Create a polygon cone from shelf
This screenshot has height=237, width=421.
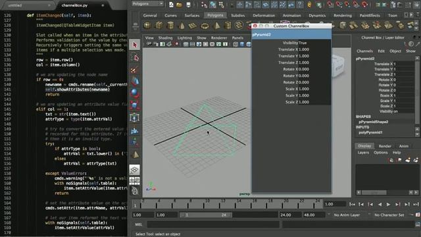point(182,26)
